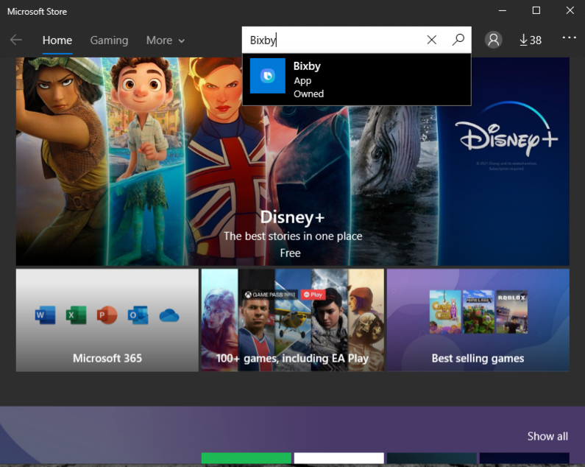Viewport: 585px width, 467px height.
Task: Click the Word icon in Microsoft 365 tile
Action: point(45,315)
